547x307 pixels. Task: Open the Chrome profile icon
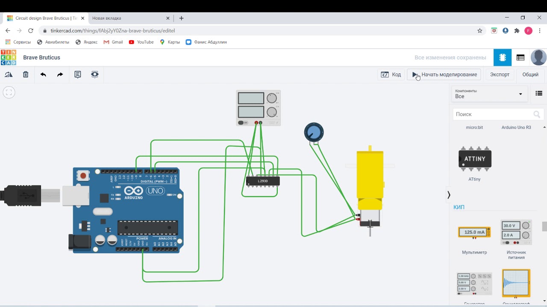point(529,31)
